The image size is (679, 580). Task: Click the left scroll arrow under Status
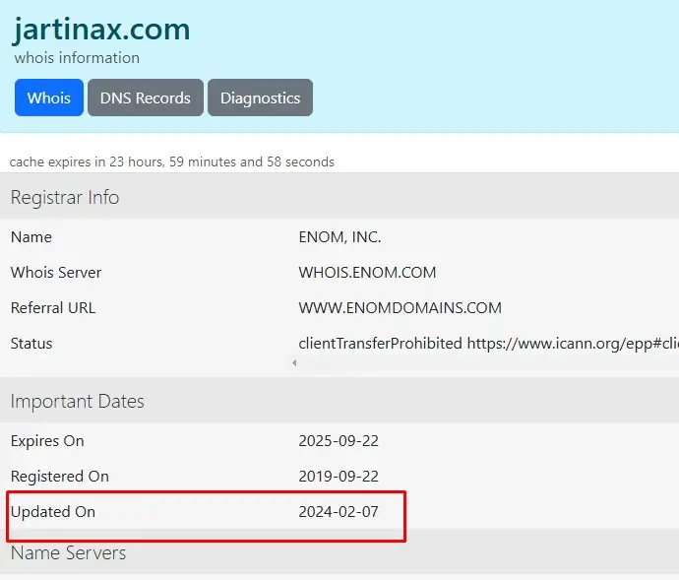click(294, 362)
